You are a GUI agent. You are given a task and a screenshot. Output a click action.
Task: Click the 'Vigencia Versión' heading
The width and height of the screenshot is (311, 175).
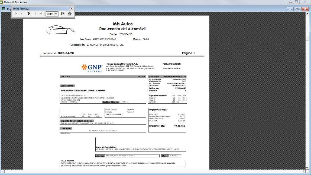[x=158, y=96]
